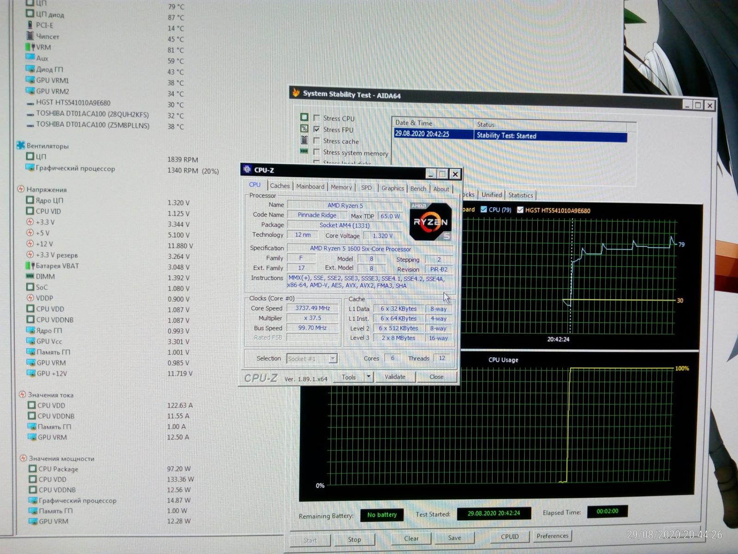The image size is (738, 554).
Task: Switch to the Unified tab in AIDA64
Action: pyautogui.click(x=492, y=195)
